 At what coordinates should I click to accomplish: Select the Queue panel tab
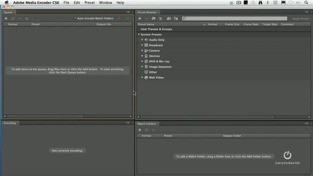[x=8, y=12]
